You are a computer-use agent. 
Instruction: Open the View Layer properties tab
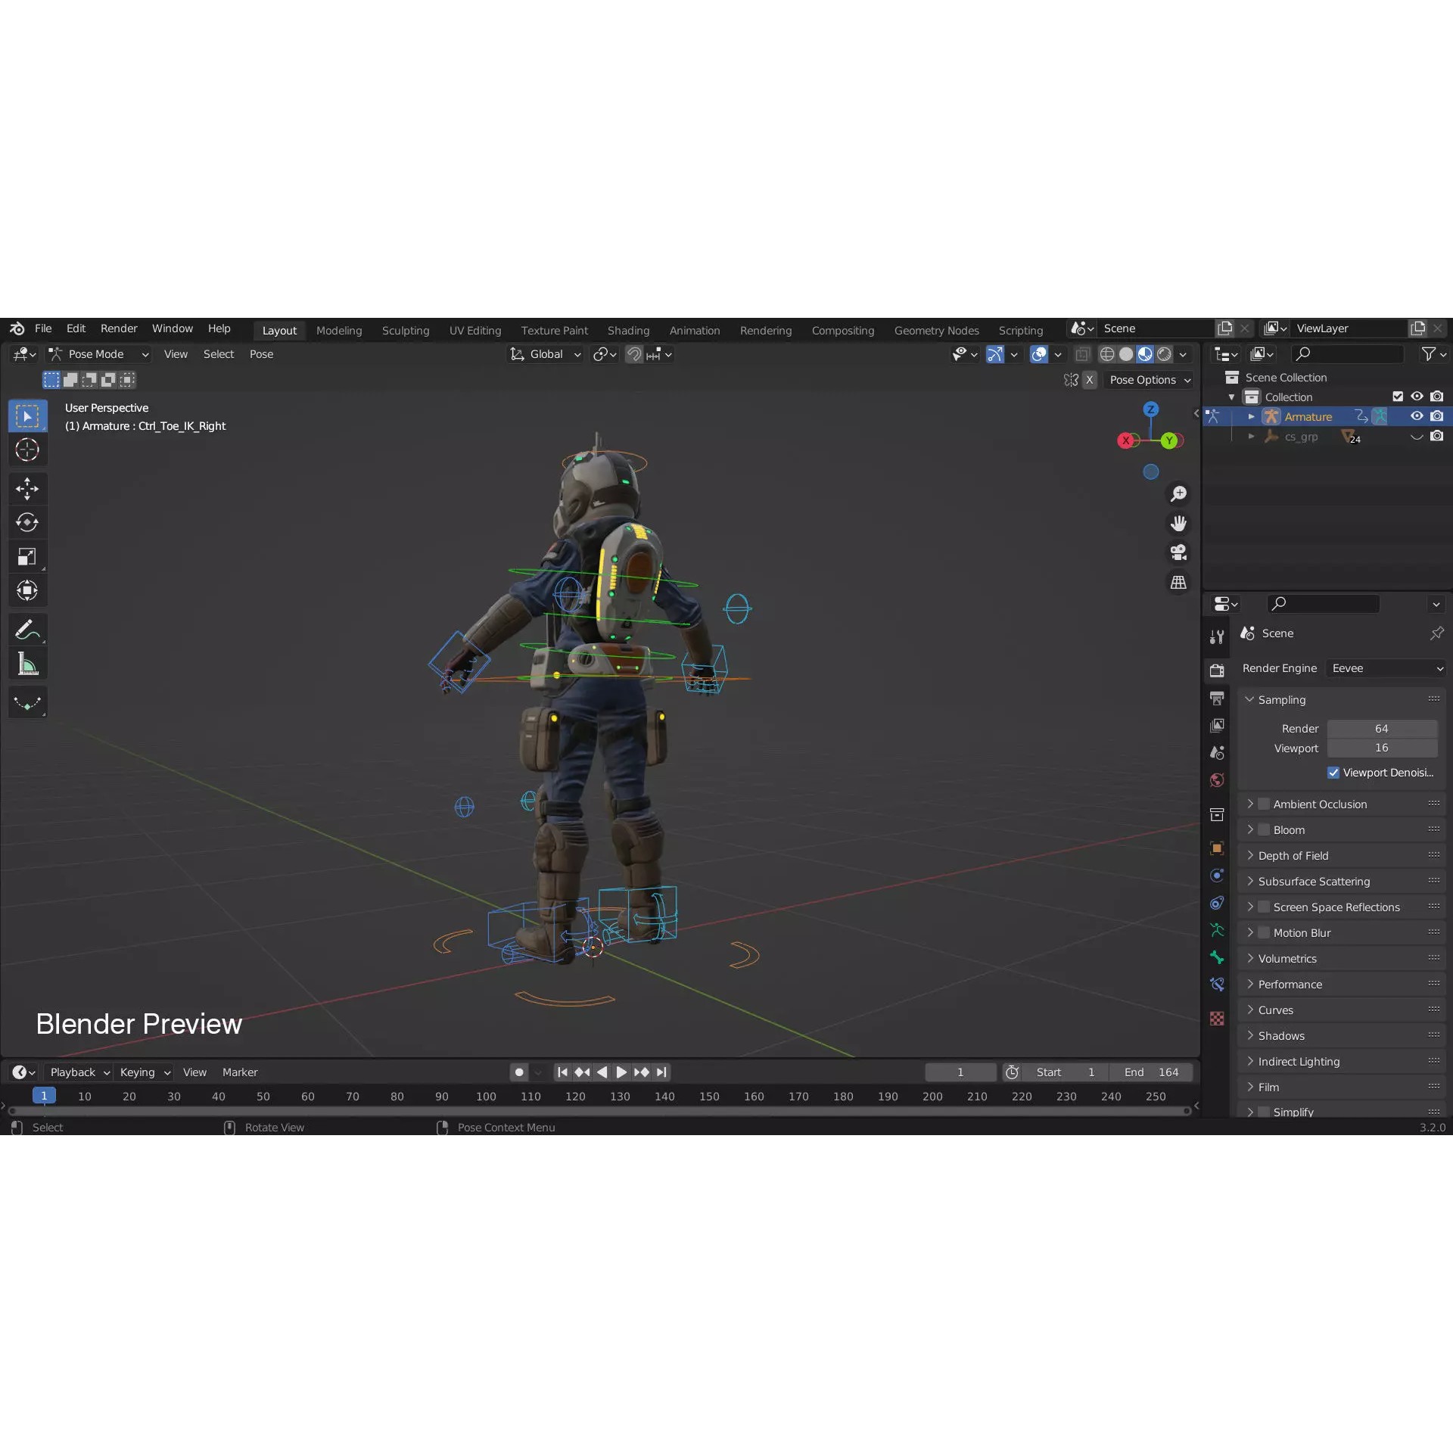(x=1217, y=726)
